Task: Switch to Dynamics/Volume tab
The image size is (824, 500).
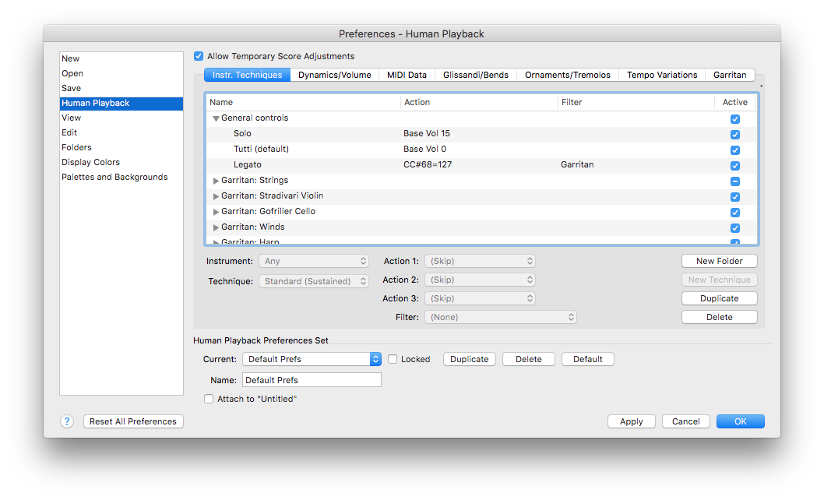Action: pos(335,75)
